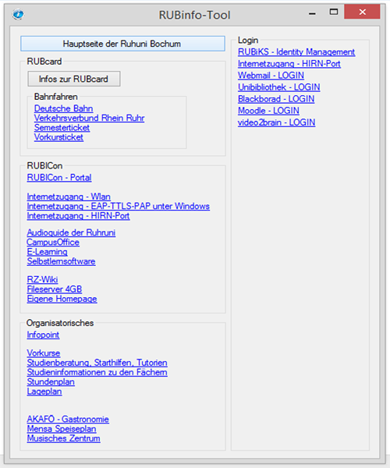390x468 pixels.
Task: Open Verkehrsverbund Rhein Ruhr link
Action: pyautogui.click(x=89, y=118)
